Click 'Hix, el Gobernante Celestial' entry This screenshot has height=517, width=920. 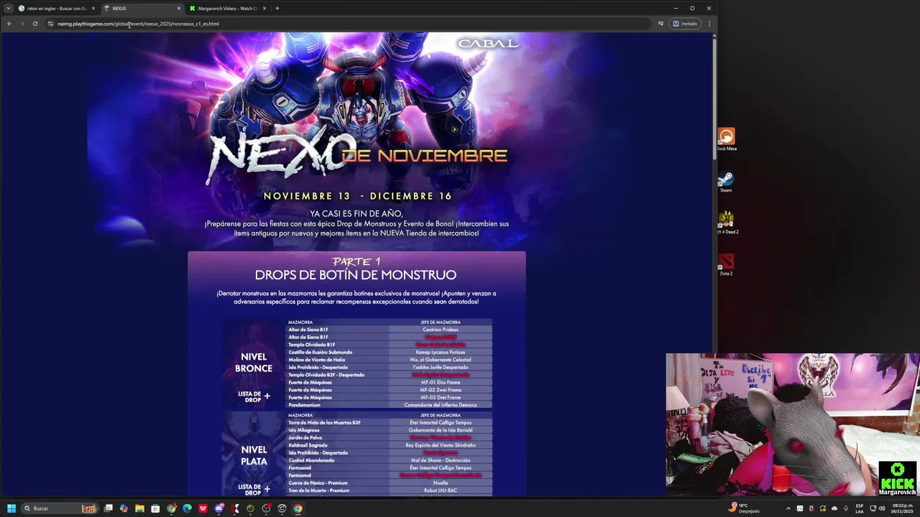(441, 360)
